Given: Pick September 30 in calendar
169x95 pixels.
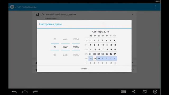Looking at the screenshot, I should 98,58.
